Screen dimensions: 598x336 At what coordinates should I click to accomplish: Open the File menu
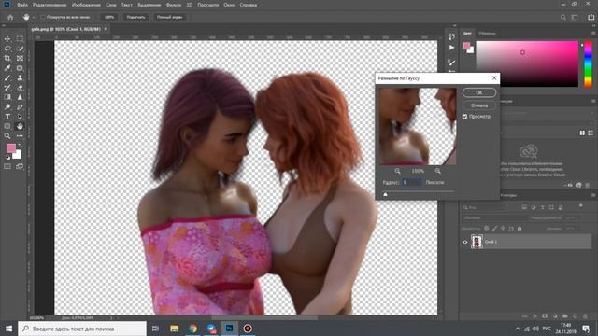coord(21,5)
